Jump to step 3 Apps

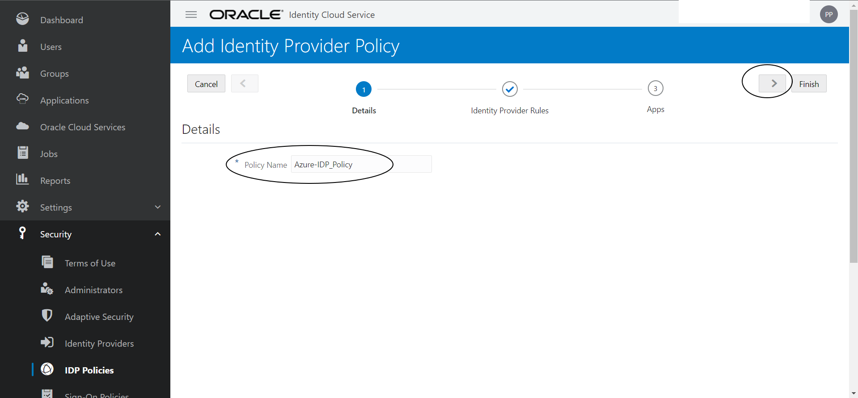tap(655, 88)
